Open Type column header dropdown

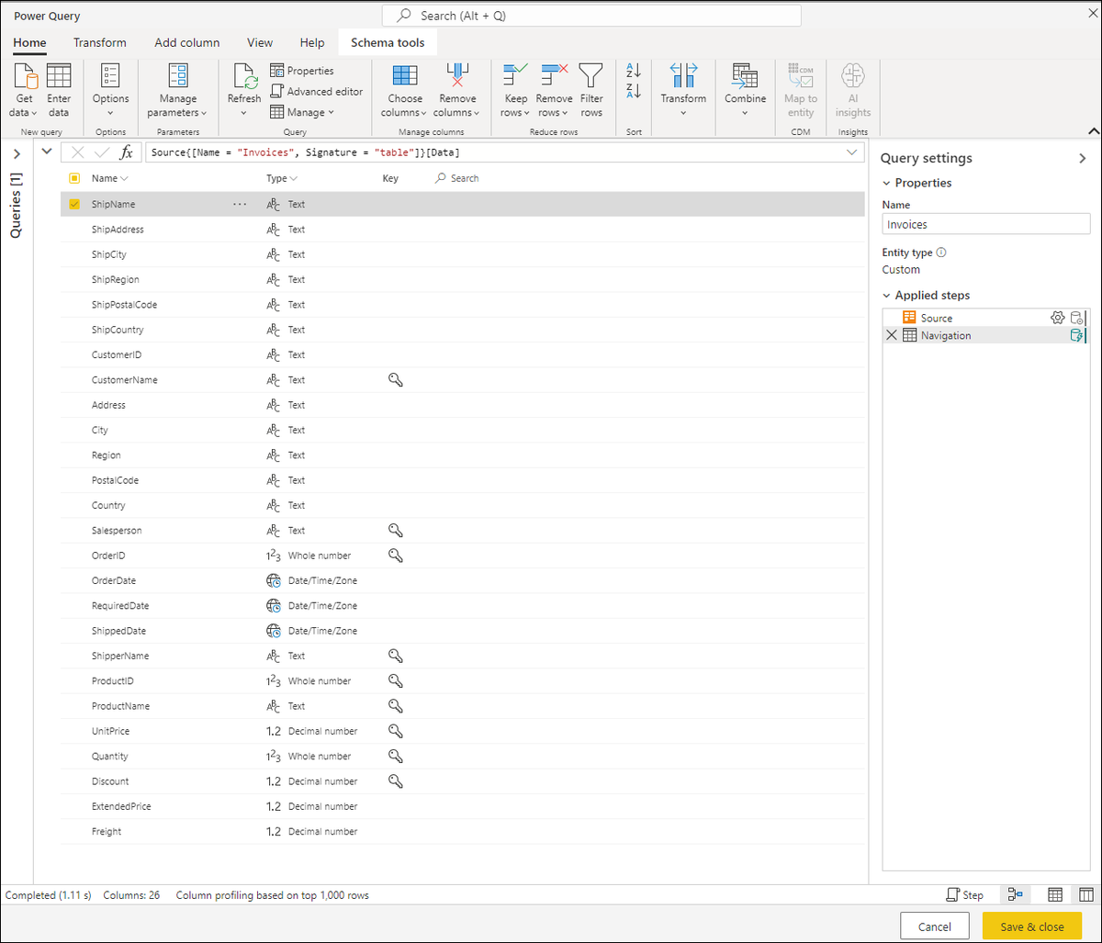point(293,178)
